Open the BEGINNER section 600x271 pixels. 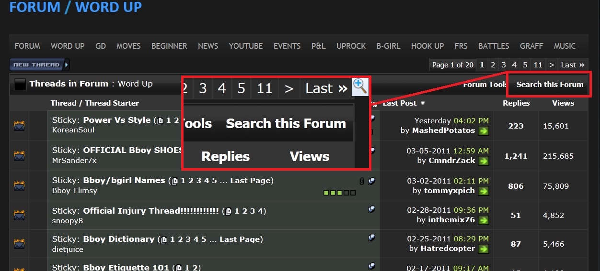click(x=169, y=46)
